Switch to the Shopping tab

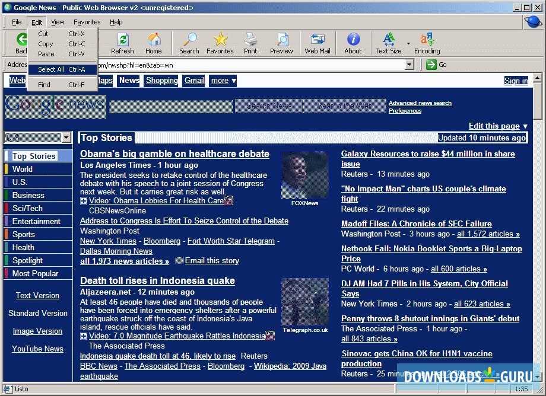coord(161,80)
